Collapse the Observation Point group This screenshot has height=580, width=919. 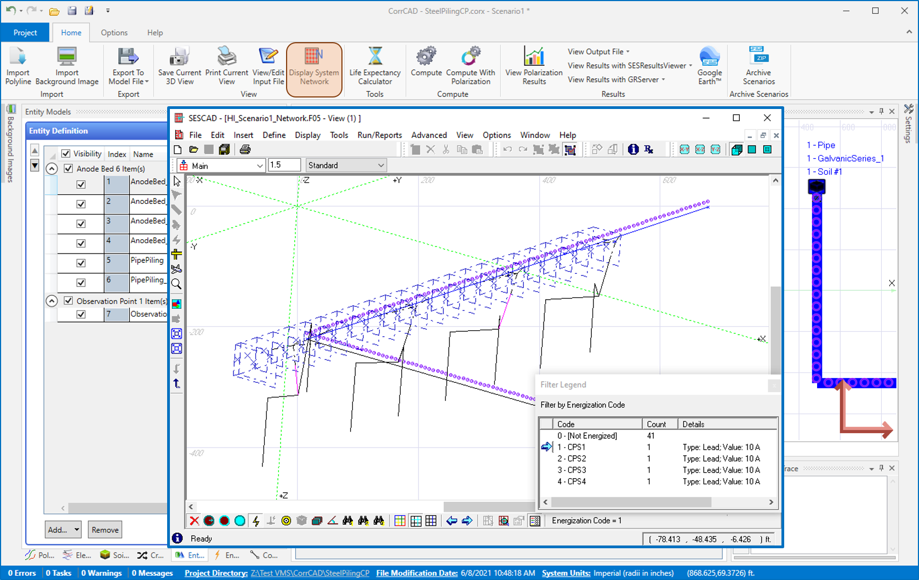(52, 301)
